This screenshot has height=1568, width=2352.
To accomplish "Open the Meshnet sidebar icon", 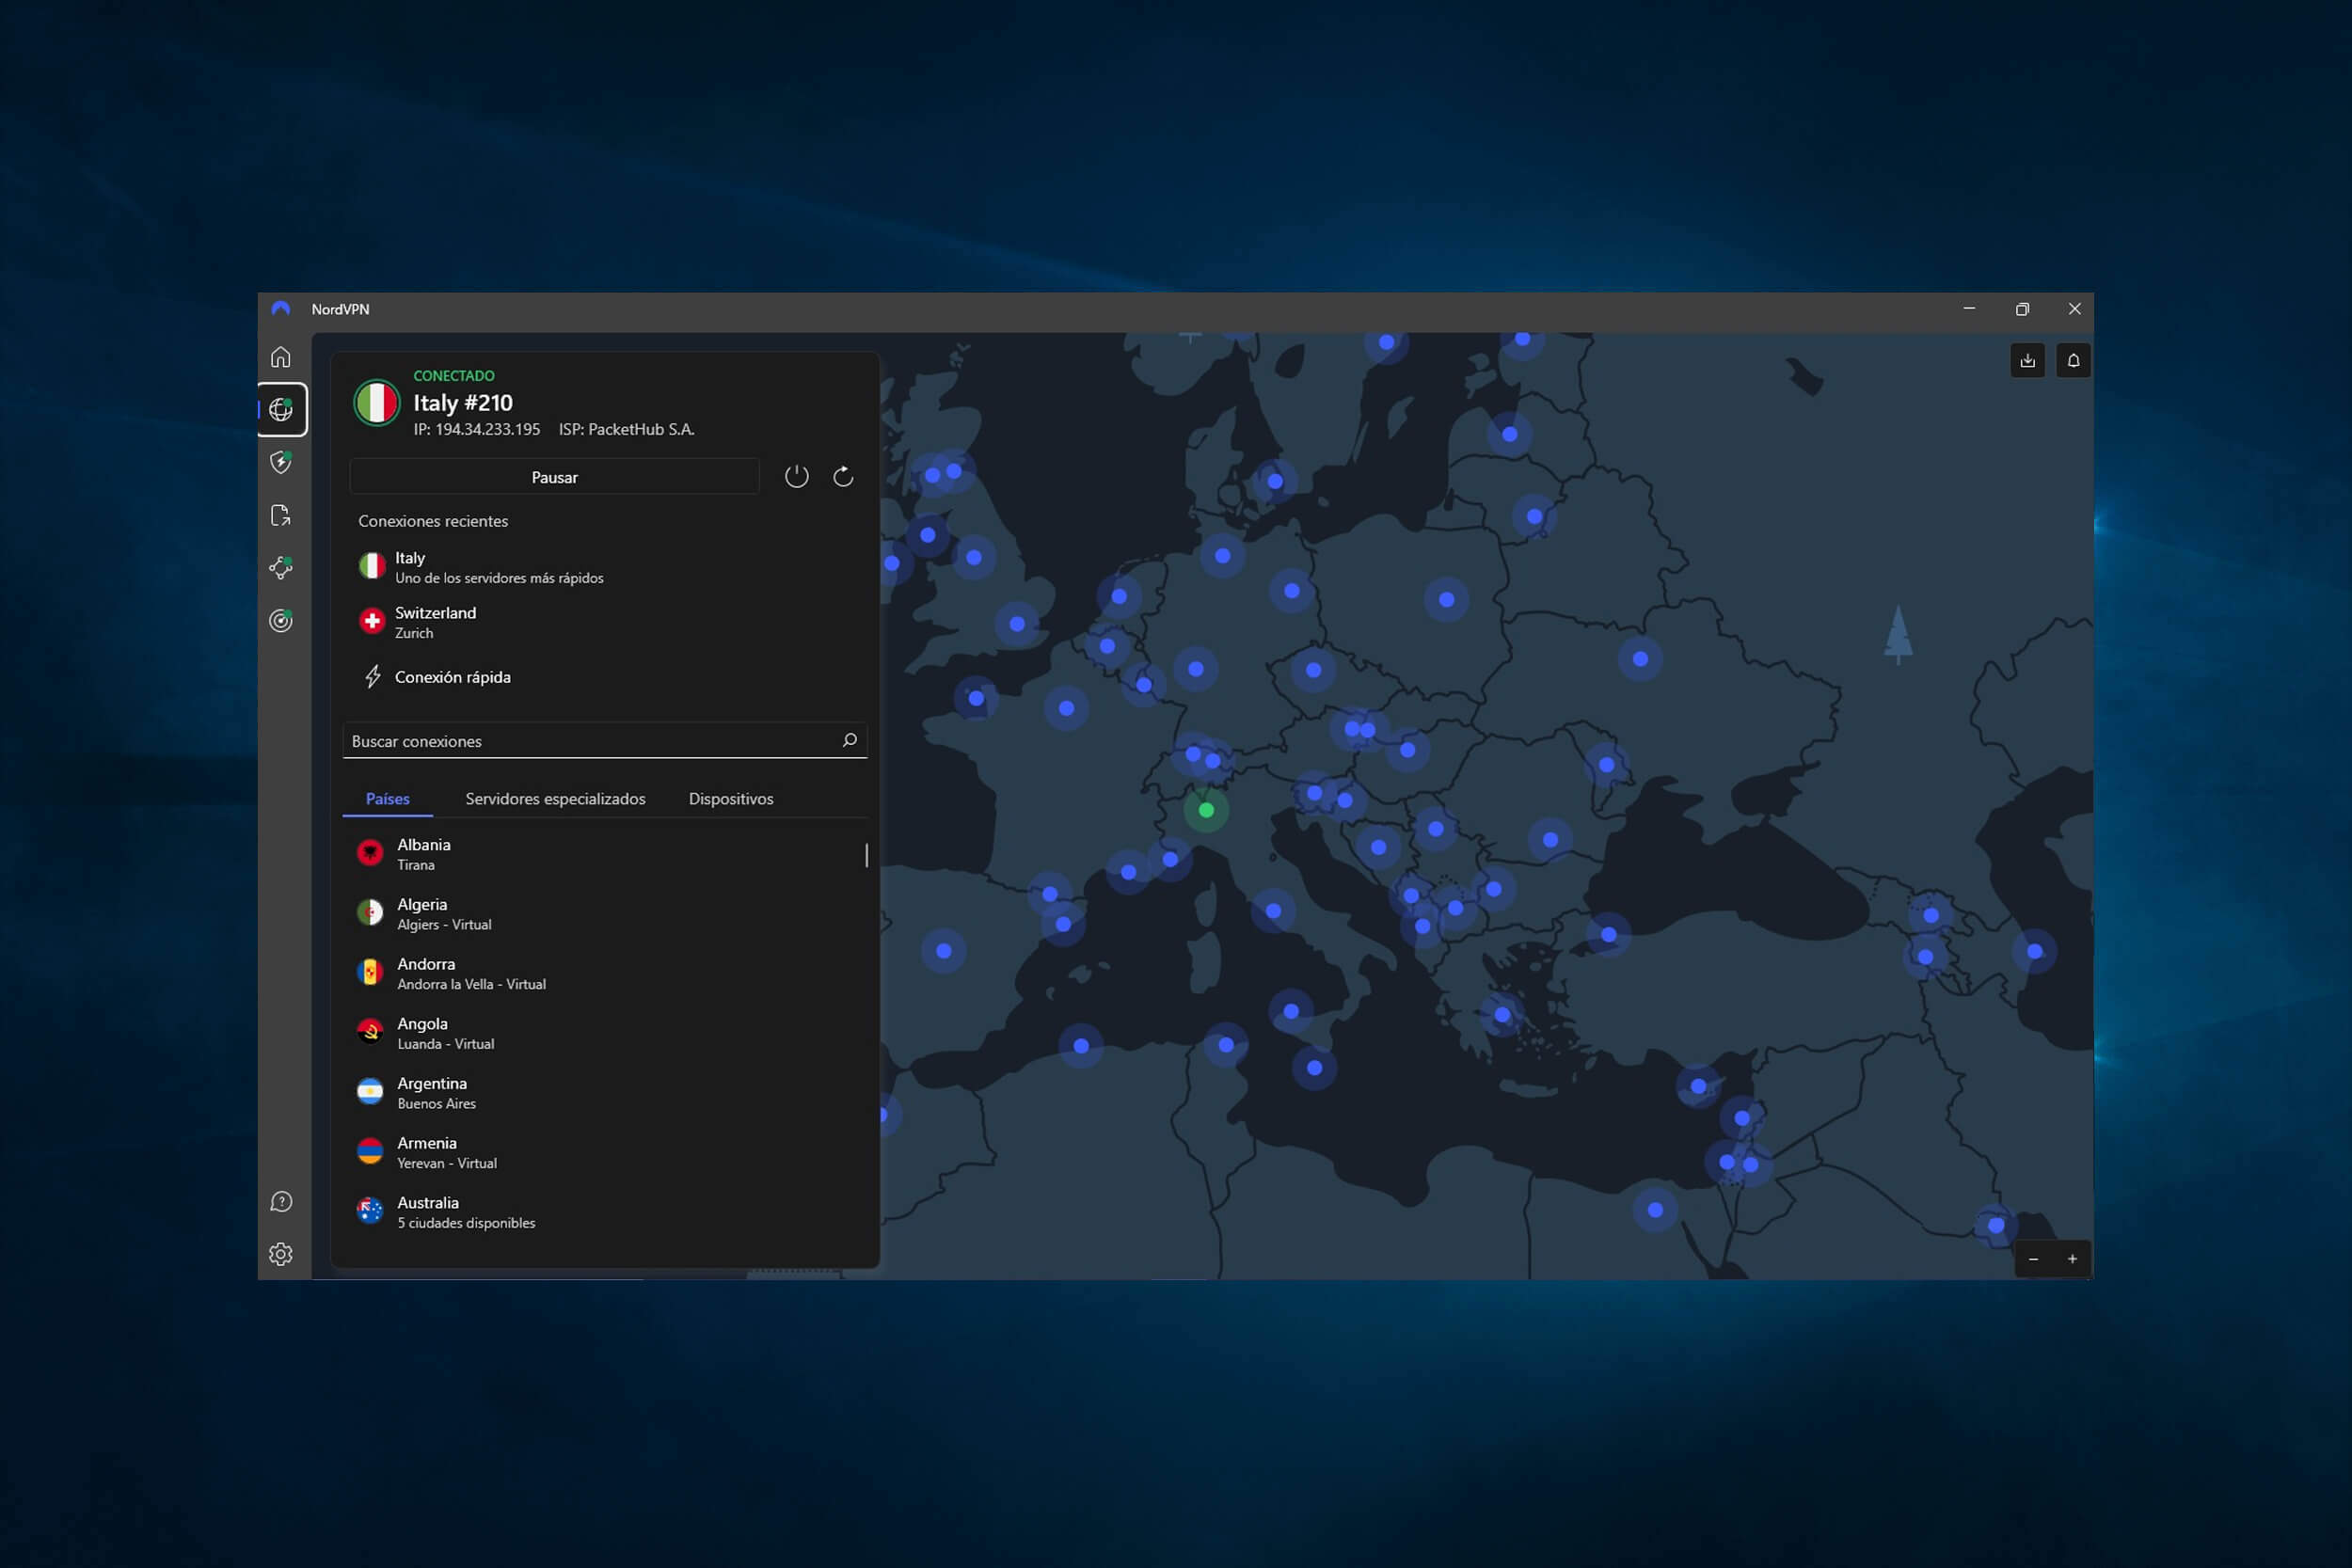I will point(281,568).
